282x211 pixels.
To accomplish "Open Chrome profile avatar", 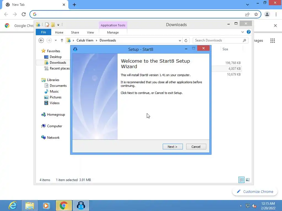I will point(267,14).
